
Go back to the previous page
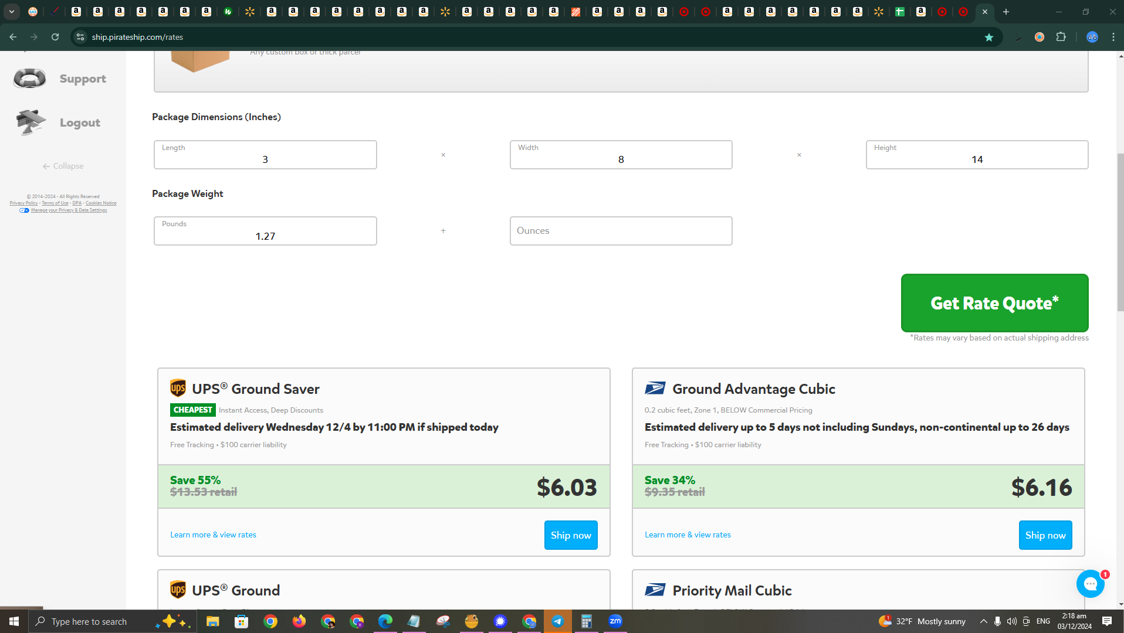tap(13, 37)
